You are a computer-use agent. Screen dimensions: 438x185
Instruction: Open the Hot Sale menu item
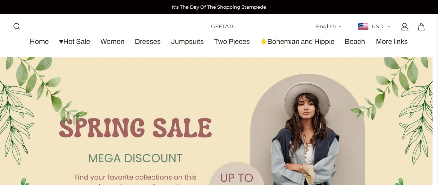[x=74, y=42]
